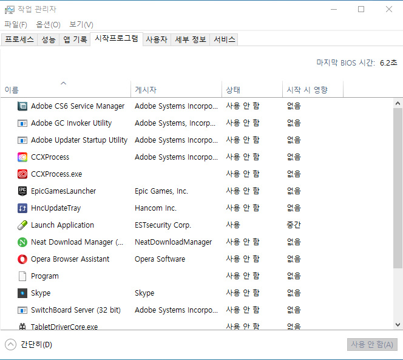Select the EpicGamesLauncher name text
The image size is (403, 360).
coord(63,191)
